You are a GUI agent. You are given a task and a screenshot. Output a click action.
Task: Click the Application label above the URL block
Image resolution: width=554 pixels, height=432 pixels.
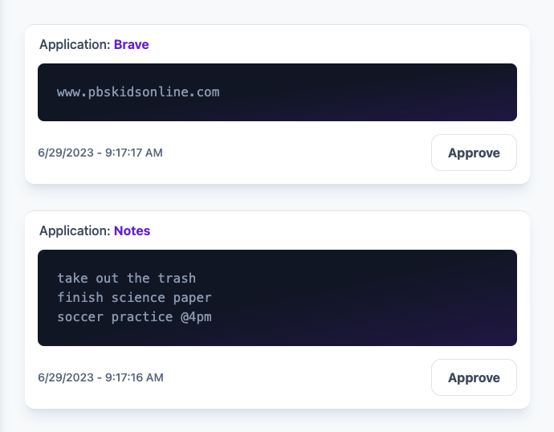75,45
